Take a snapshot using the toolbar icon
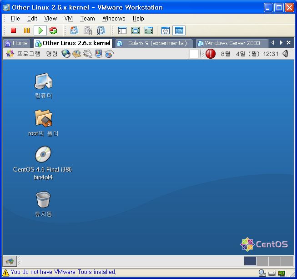Screen dimensions: 297x279 74,30
